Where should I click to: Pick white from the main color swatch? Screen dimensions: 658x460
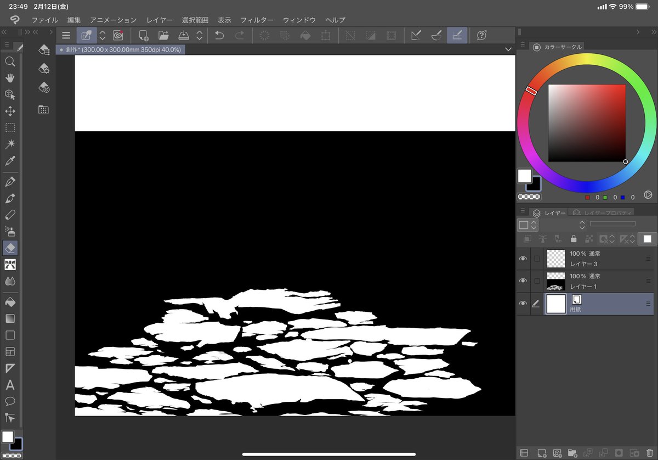point(524,175)
